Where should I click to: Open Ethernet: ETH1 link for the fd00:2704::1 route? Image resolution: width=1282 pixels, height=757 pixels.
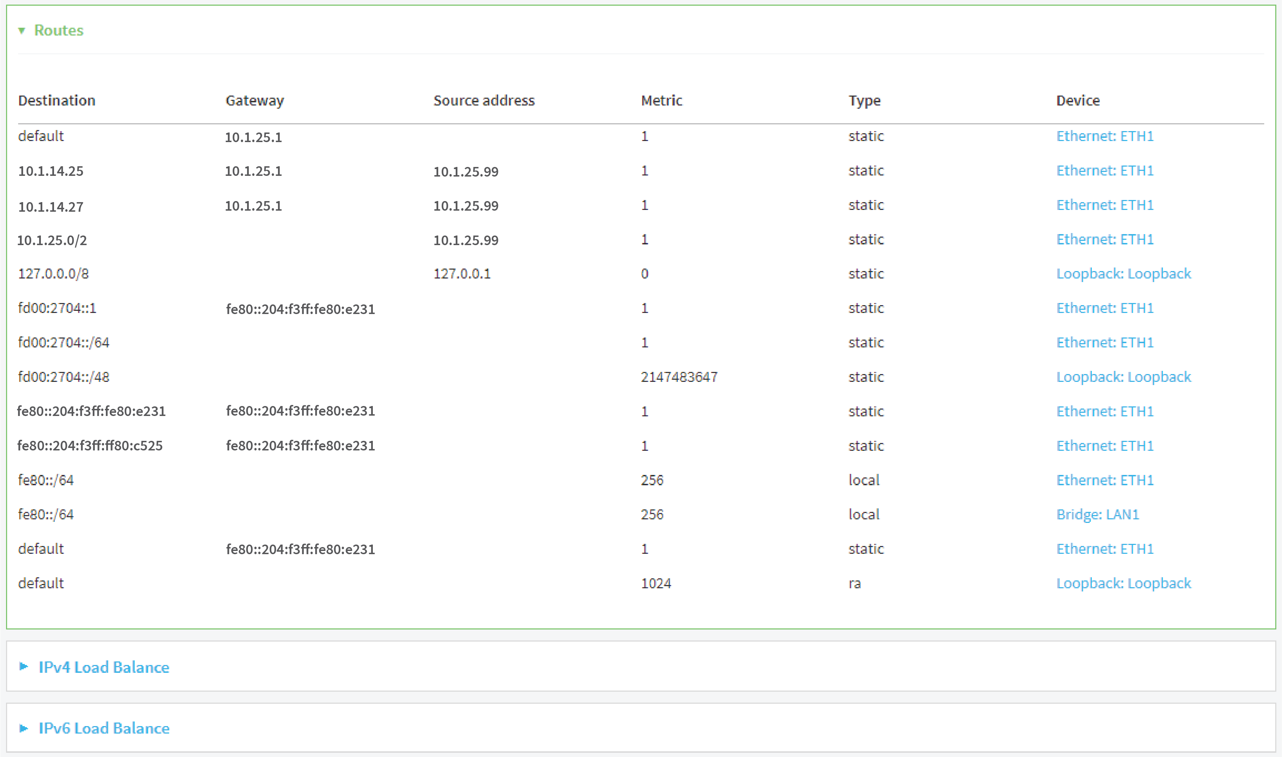click(x=1105, y=308)
